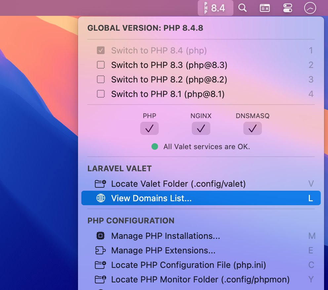Click the globe icon for Domains List

click(x=101, y=198)
